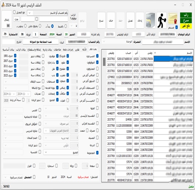Open the بيانات إدارية tab
This screenshot has height=190, width=195.
(47, 50)
